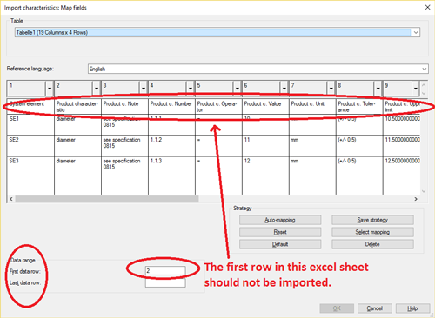Click the Select mapping button
Viewport: 435px width, 318px height.
372,232
